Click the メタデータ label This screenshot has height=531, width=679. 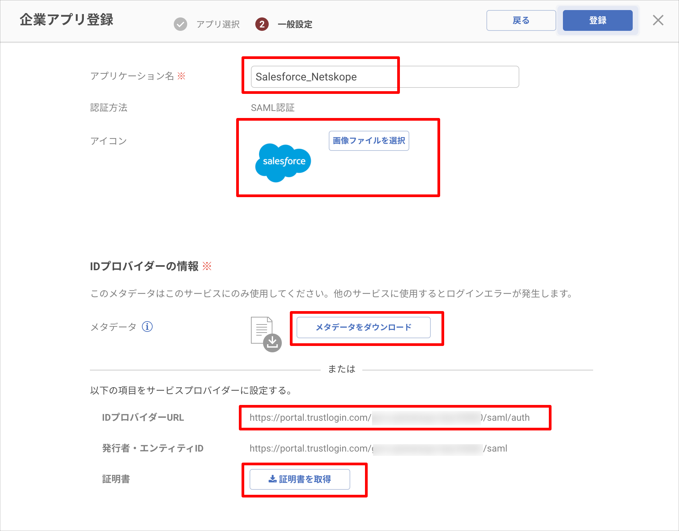[x=113, y=327]
